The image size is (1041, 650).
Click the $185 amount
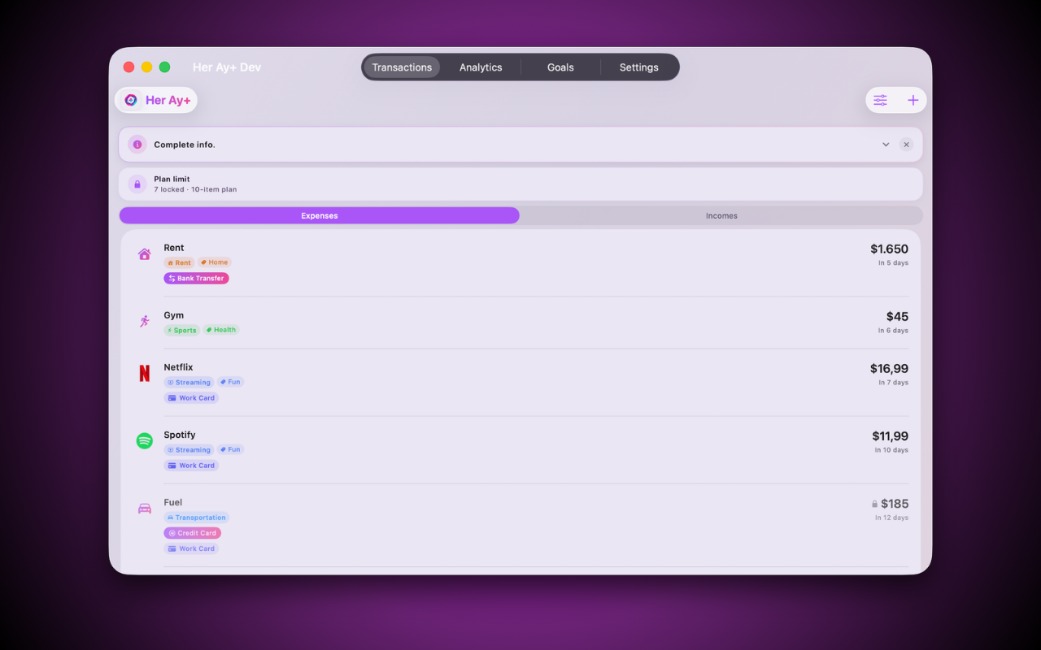pos(895,504)
